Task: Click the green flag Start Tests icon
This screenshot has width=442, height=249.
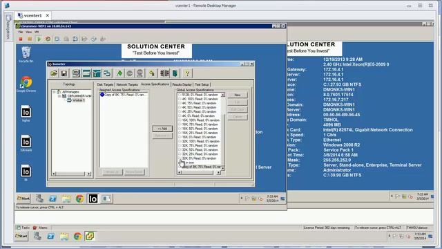Action: 119,73
